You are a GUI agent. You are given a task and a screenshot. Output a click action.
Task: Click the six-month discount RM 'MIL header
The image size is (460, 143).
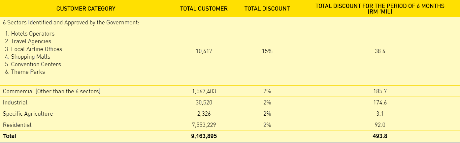(380, 9)
